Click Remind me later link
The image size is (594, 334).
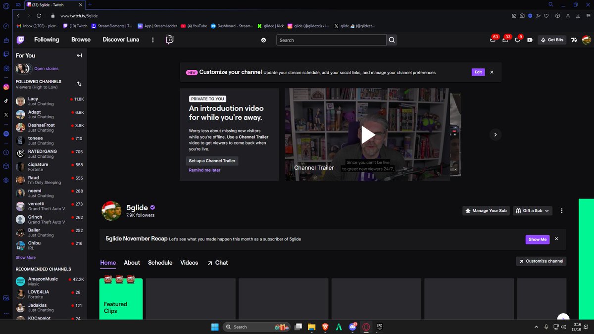[204, 170]
